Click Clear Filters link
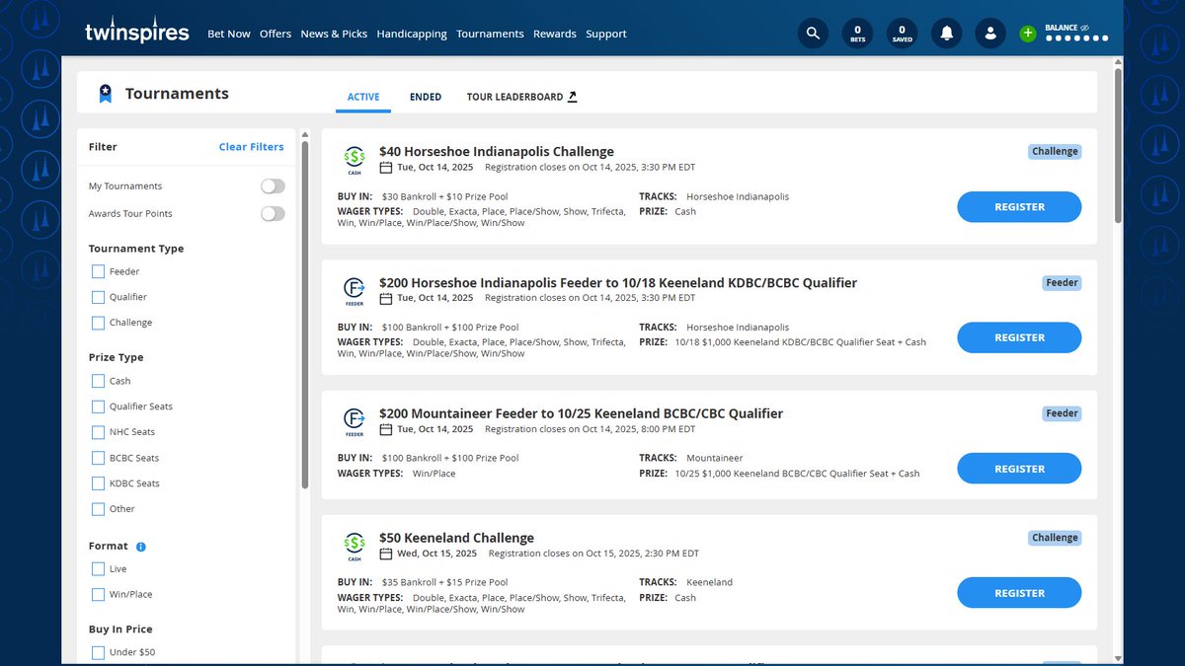The height and width of the screenshot is (666, 1185). click(x=251, y=147)
